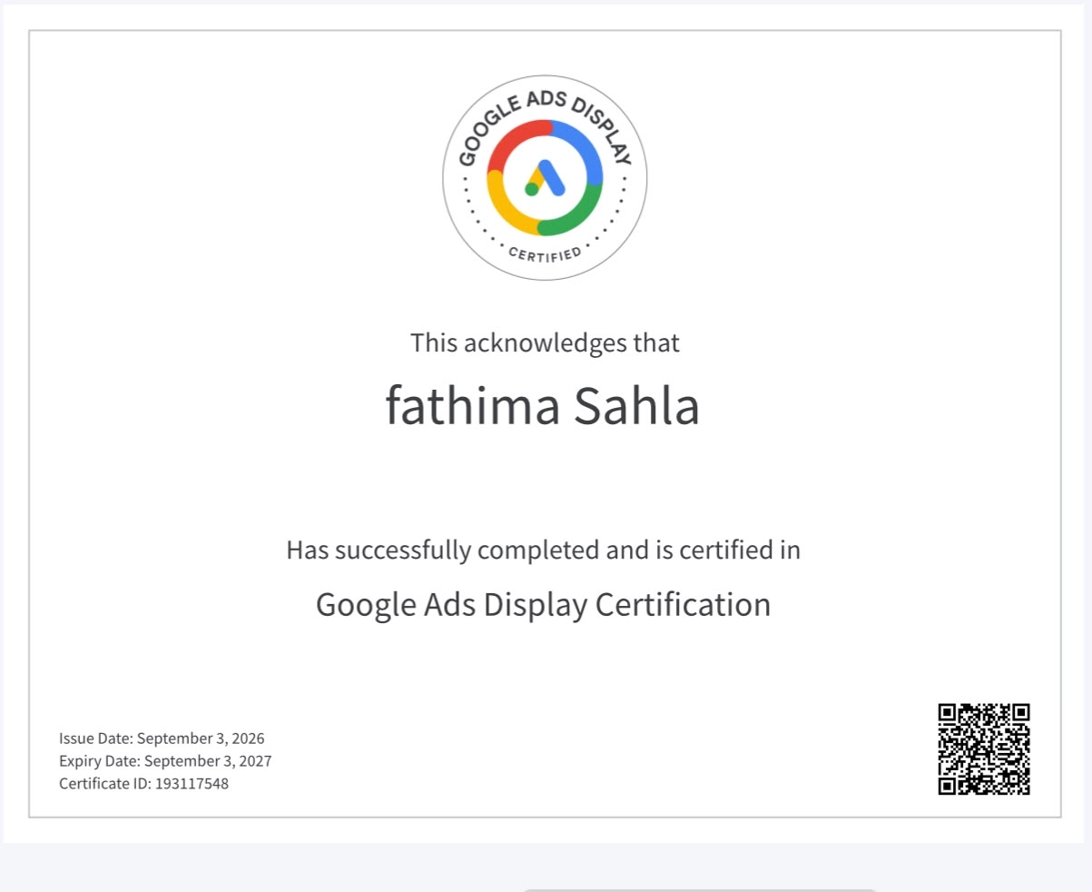Click 'Expiry Date: September 3, 2027'
This screenshot has width=1092, height=892.
165,761
